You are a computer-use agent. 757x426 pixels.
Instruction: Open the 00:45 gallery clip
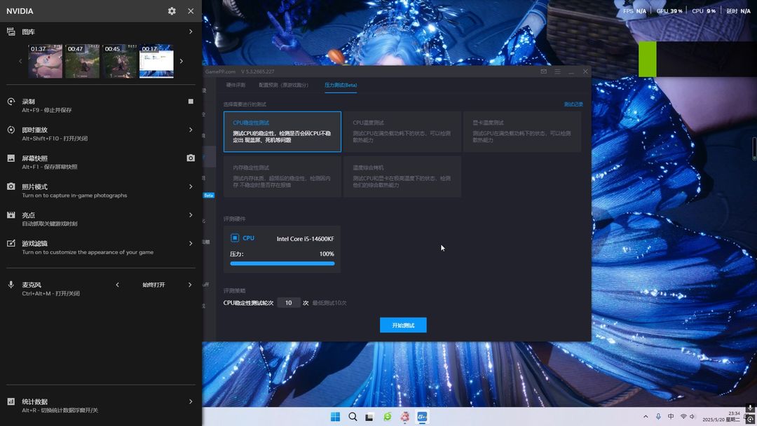coord(119,61)
